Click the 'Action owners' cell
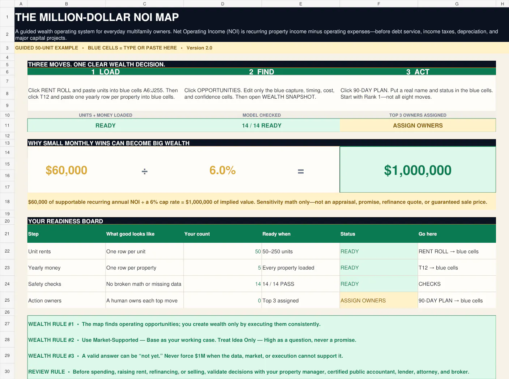Viewport: 509px width, 379px height. 67,301
